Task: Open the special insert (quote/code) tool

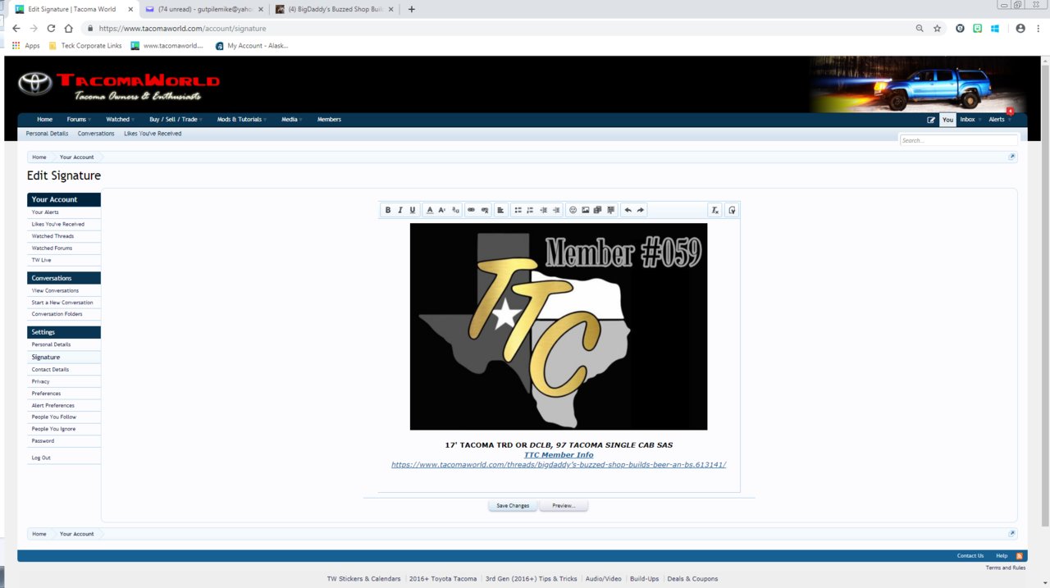Action: point(611,210)
